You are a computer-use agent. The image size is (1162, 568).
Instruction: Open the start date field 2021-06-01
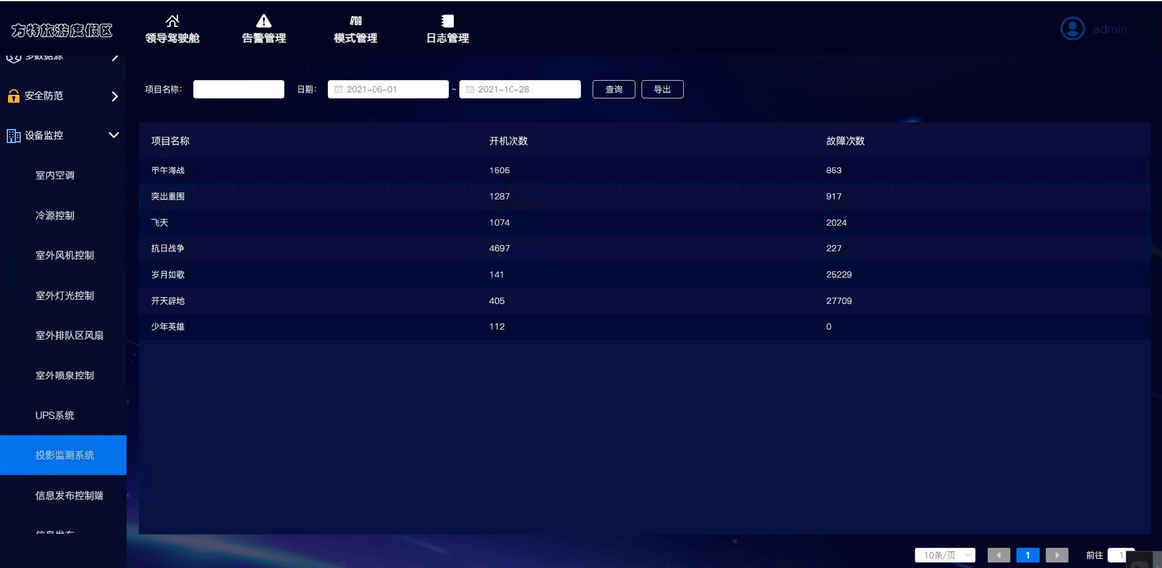388,89
